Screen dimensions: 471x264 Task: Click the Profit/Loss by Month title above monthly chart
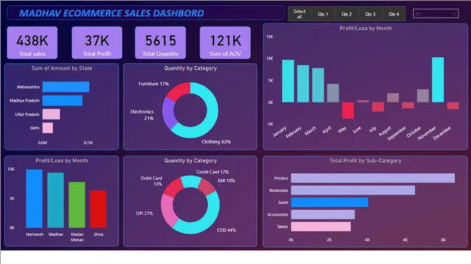366,28
